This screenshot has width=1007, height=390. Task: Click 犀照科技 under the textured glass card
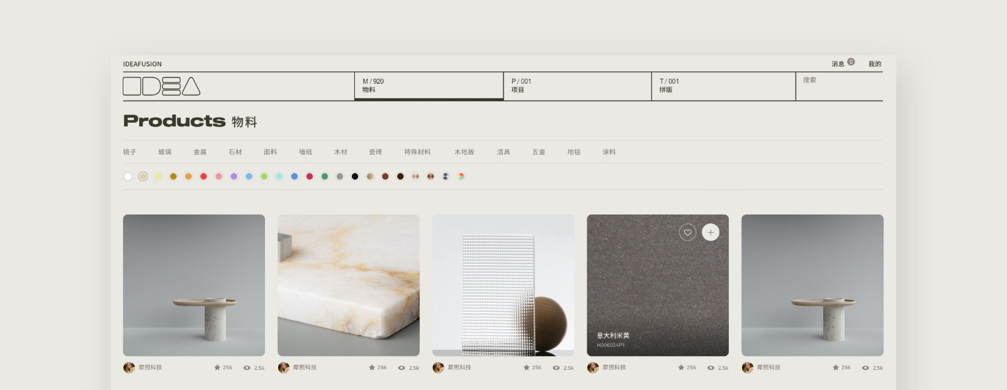459,367
